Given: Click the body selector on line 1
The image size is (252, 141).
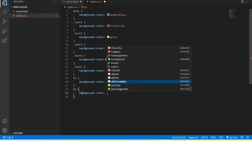Looking at the screenshot, I should [76, 11].
